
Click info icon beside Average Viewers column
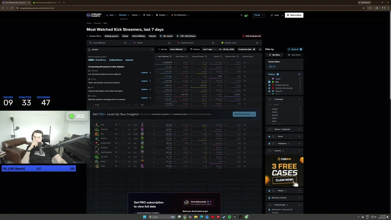coord(206,57)
